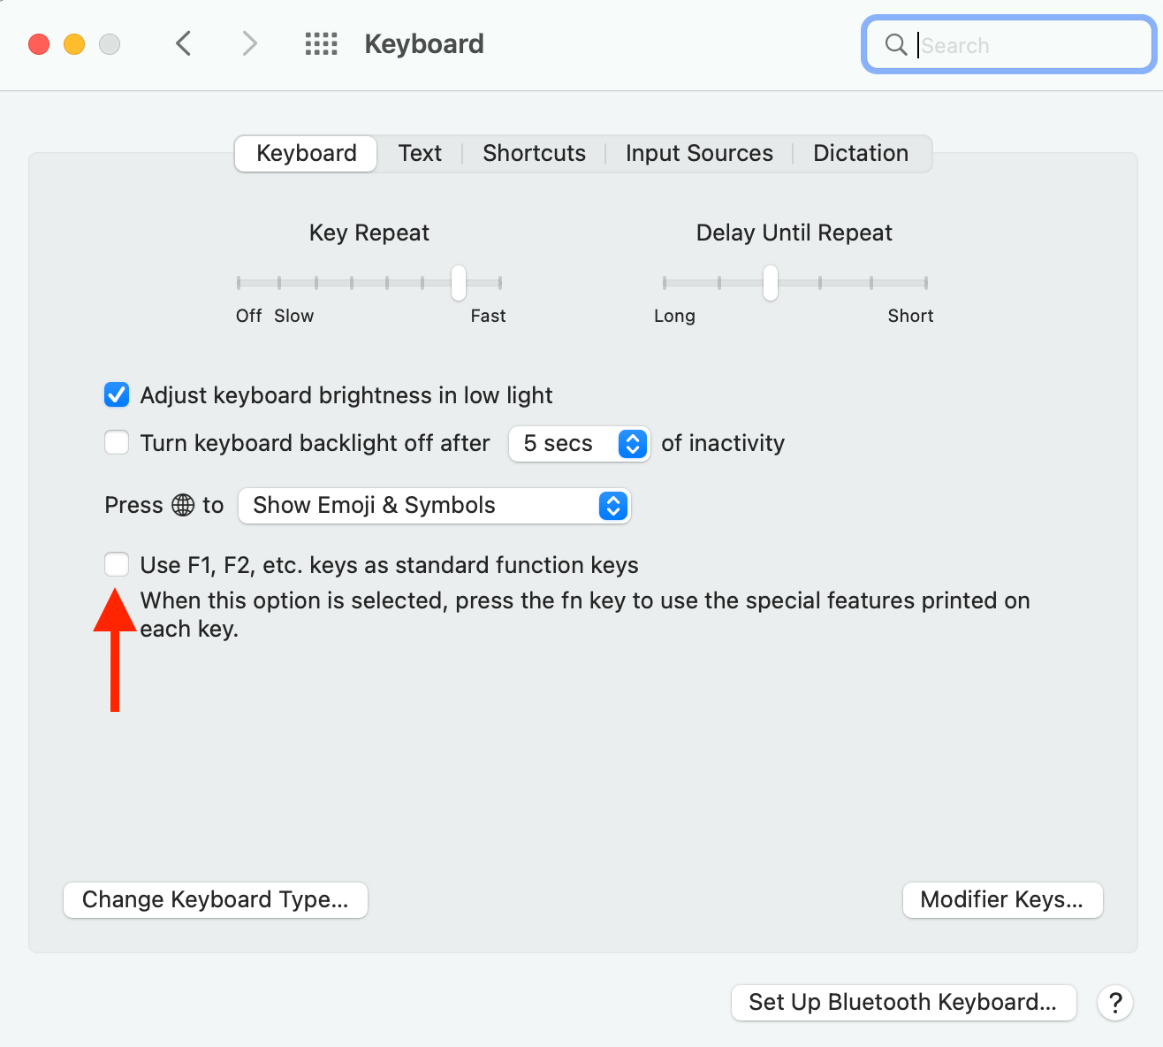Click the Show All preferences grid icon
1163x1047 pixels.
tap(322, 43)
